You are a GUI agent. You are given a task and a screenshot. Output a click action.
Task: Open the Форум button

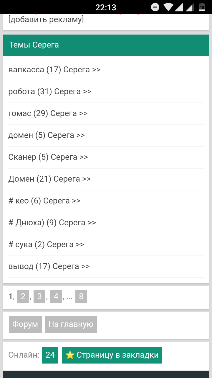[25, 324]
